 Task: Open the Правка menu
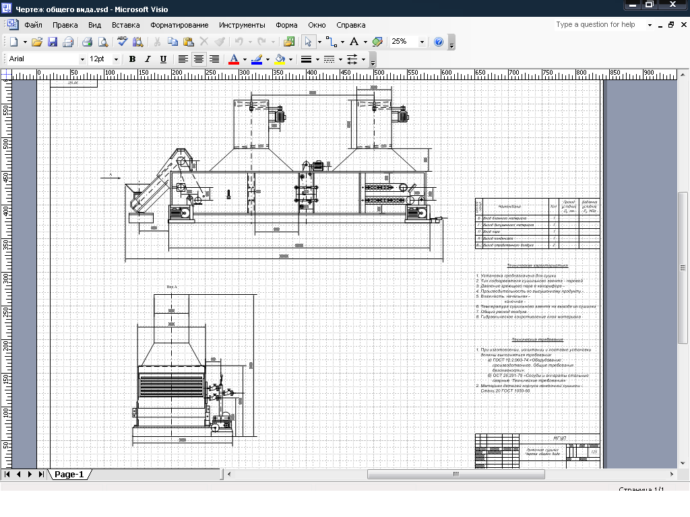[x=65, y=25]
